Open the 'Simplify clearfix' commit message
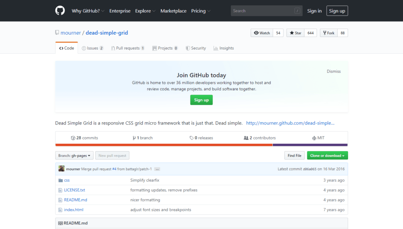The width and height of the screenshot is (403, 229). [x=145, y=180]
